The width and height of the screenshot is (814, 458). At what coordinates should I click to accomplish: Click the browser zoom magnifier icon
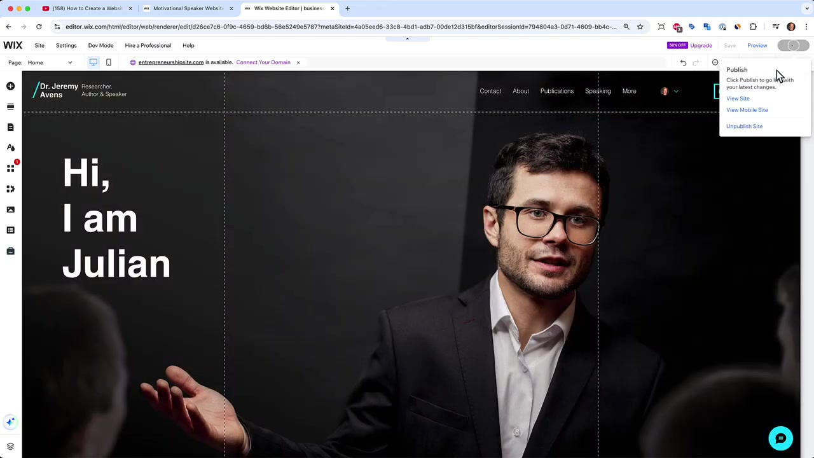click(626, 27)
